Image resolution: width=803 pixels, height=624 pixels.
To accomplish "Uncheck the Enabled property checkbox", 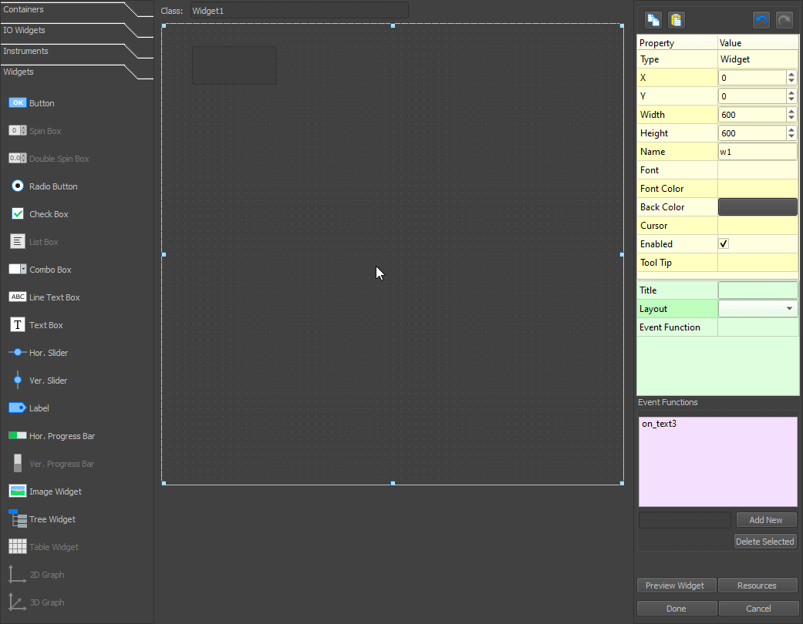I will pyautogui.click(x=723, y=243).
